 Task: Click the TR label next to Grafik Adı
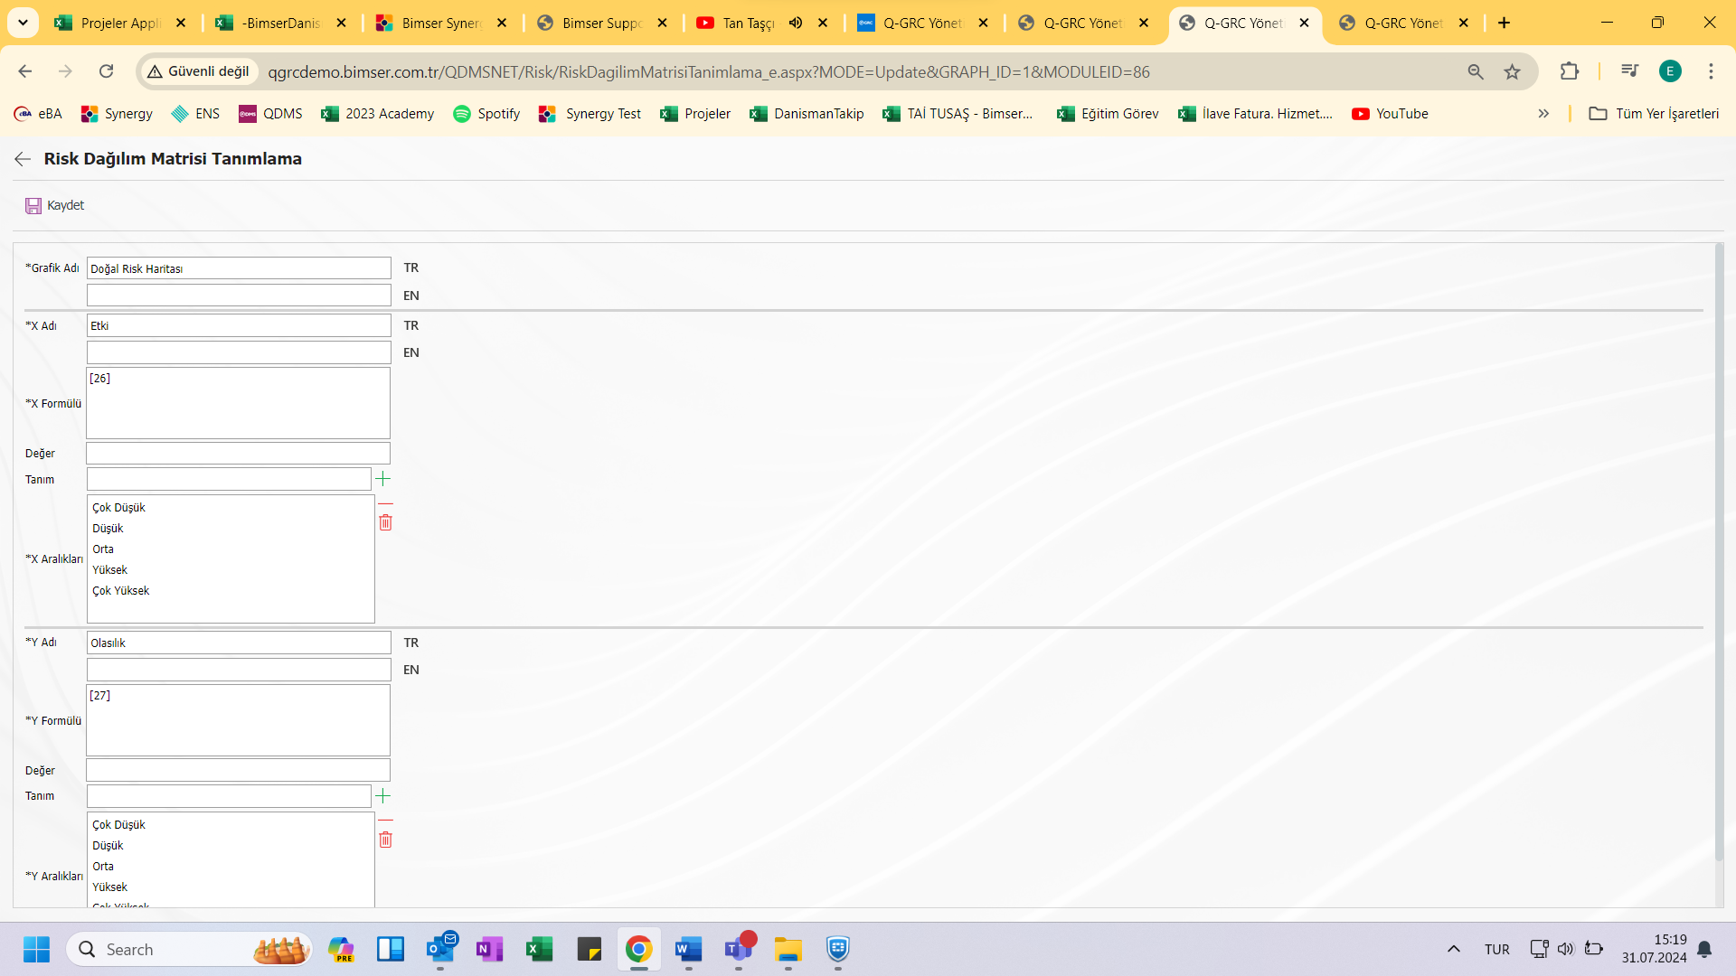click(x=410, y=267)
